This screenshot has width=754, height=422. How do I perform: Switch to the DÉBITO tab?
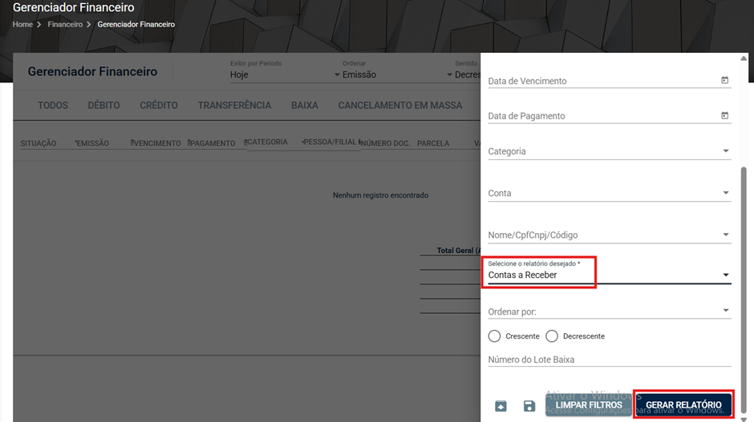click(103, 105)
